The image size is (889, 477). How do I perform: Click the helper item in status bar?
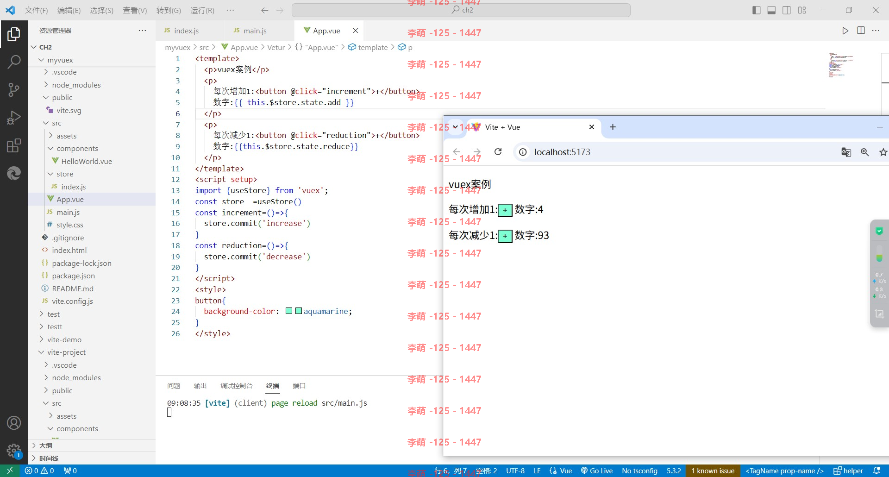click(x=848, y=471)
